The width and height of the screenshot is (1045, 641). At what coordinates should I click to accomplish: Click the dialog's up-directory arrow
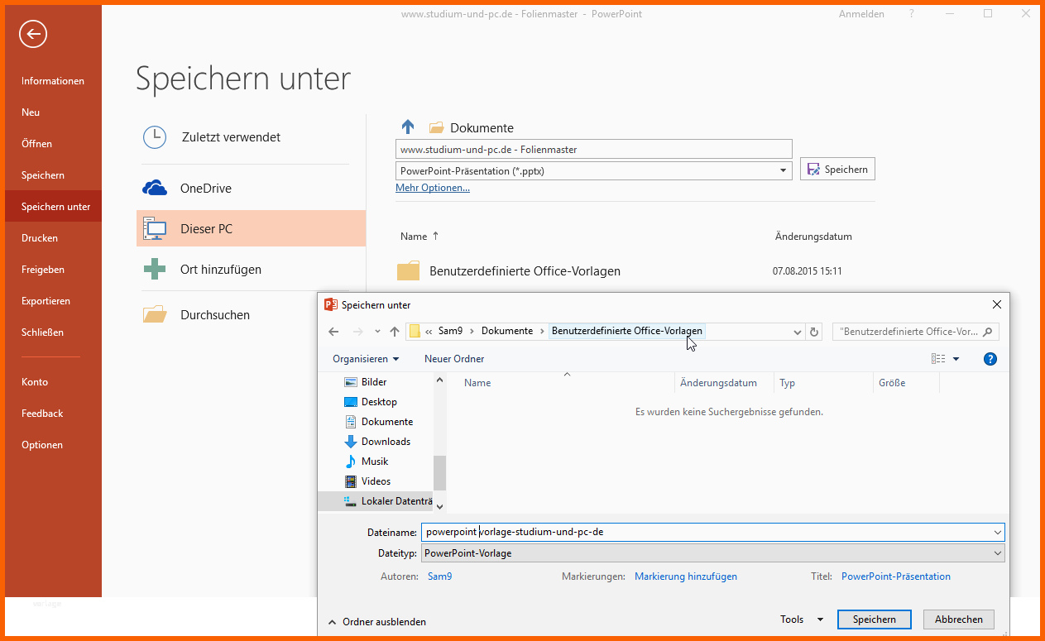point(395,332)
